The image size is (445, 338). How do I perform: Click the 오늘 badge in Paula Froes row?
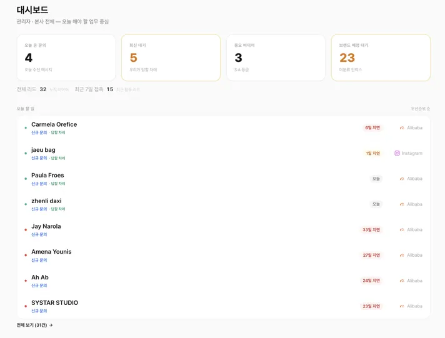(376, 179)
